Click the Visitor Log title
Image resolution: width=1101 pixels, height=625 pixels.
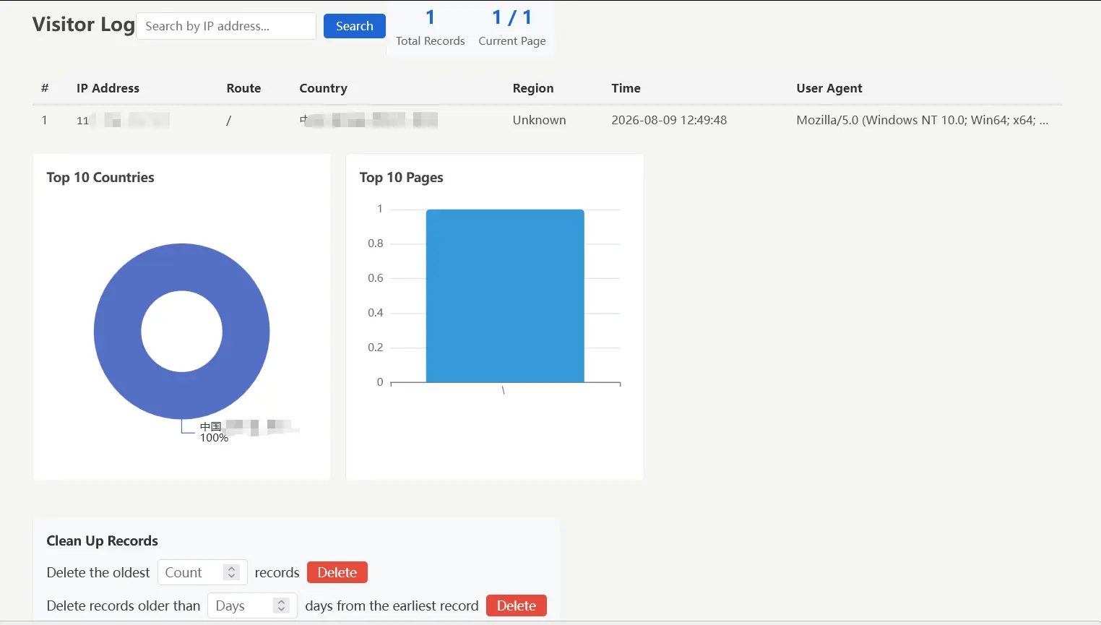[84, 25]
